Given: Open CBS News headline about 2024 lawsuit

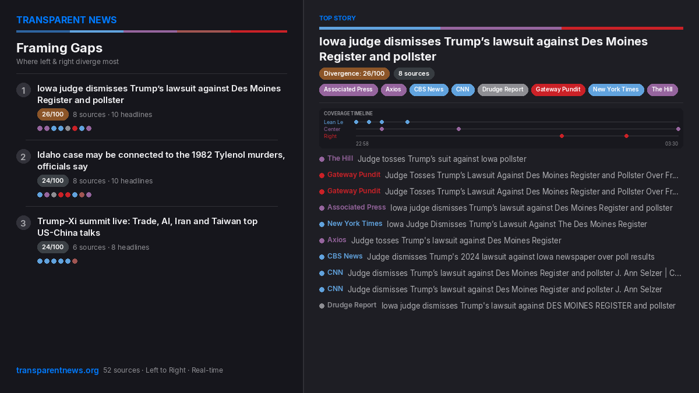Looking at the screenshot, I should [x=511, y=257].
